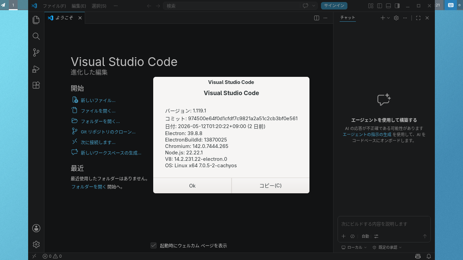Open notifications bell in status bar
The image size is (463, 260).
[x=429, y=256]
